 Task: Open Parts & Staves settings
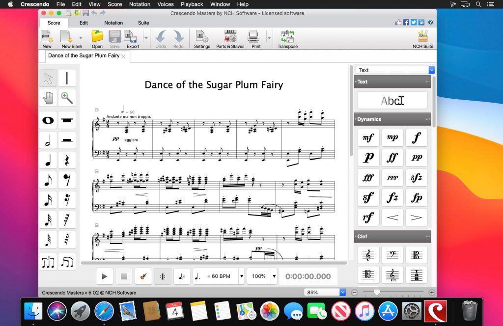pos(230,38)
